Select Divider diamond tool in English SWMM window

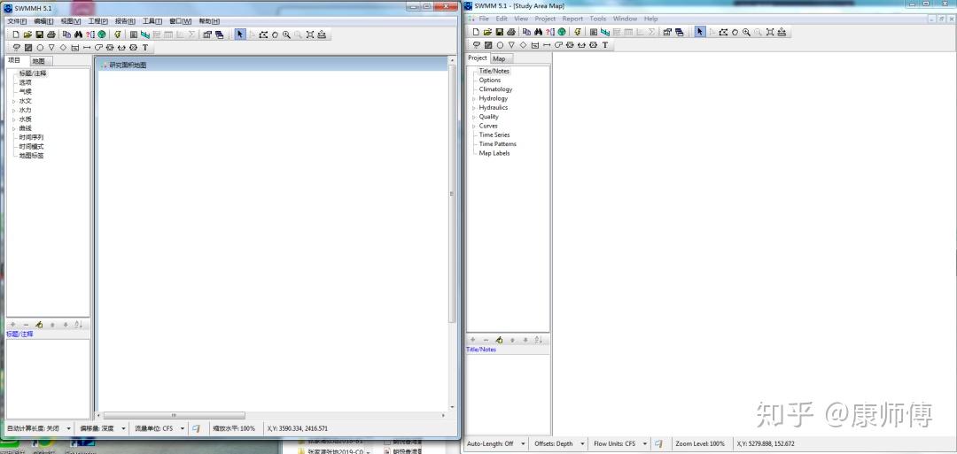tap(523, 45)
